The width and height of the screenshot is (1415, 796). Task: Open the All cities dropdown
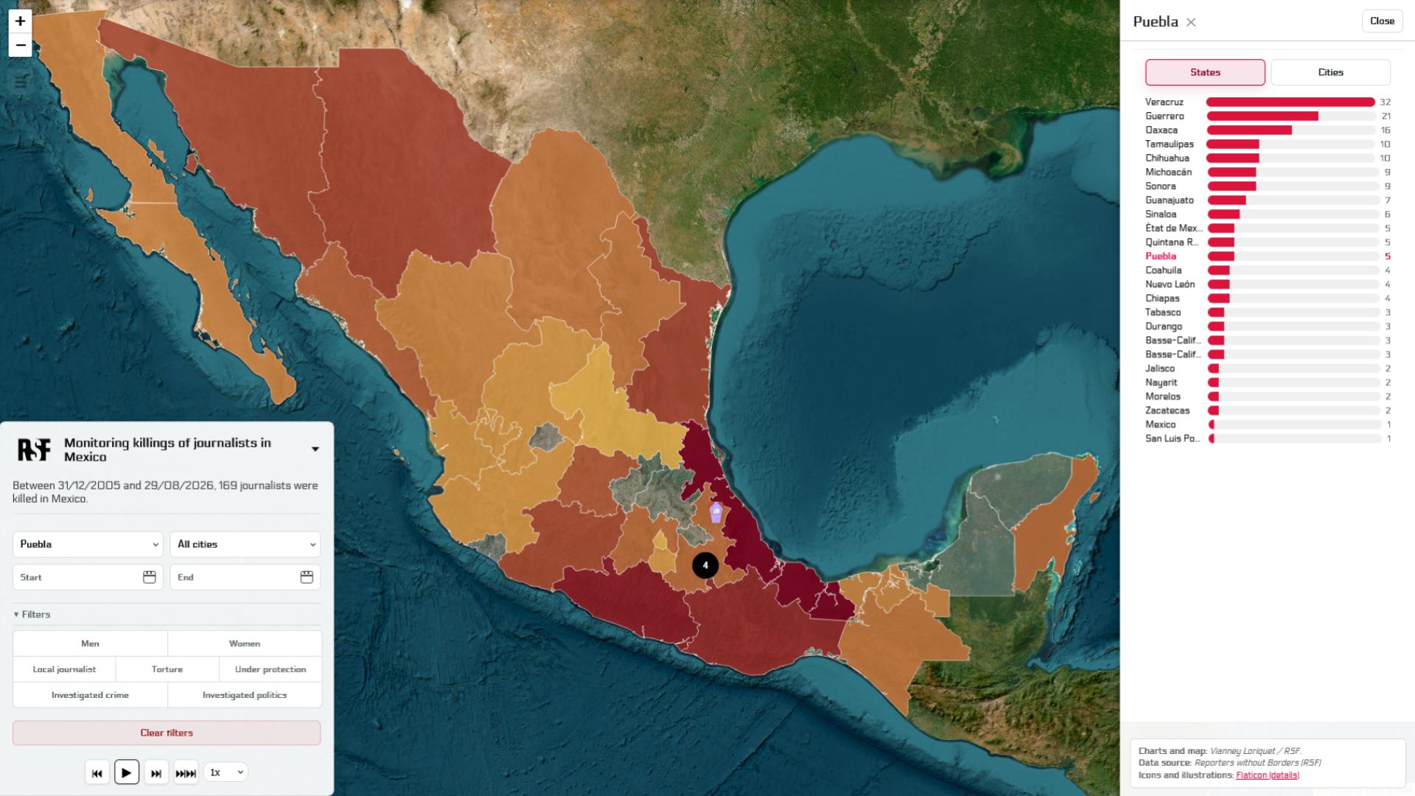[x=245, y=544]
